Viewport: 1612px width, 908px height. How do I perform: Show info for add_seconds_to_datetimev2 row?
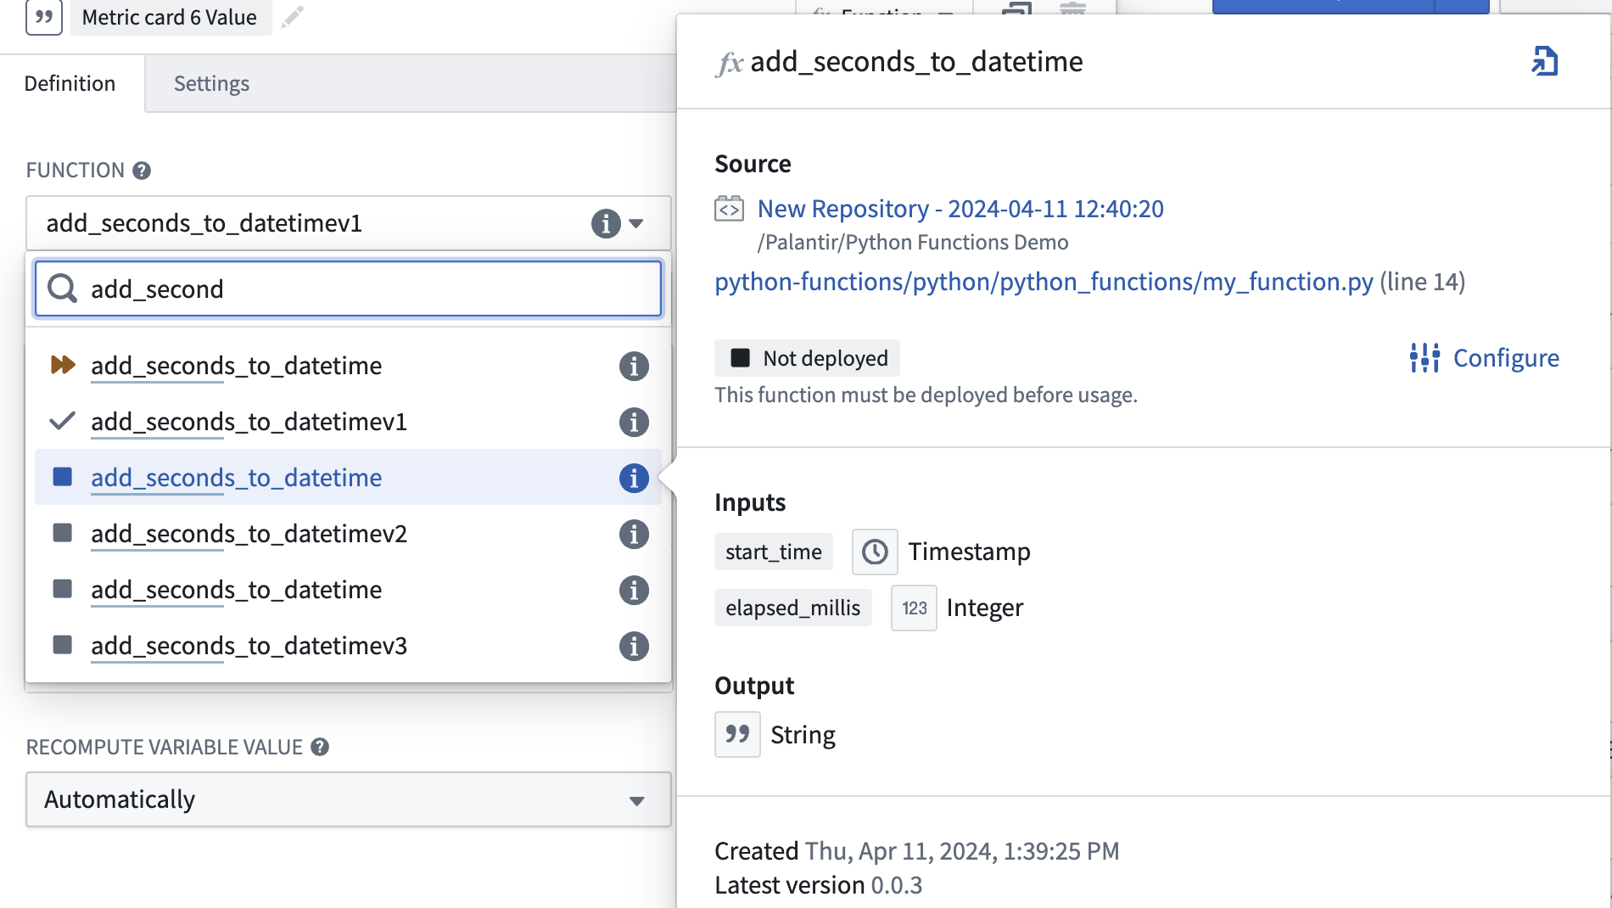coord(634,535)
